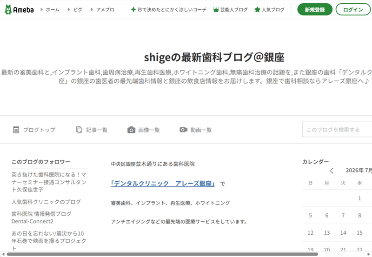The height and width of the screenshot is (257, 372).
Task: Click the horizontal scrollbar thumb
Action: click(x=162, y=254)
